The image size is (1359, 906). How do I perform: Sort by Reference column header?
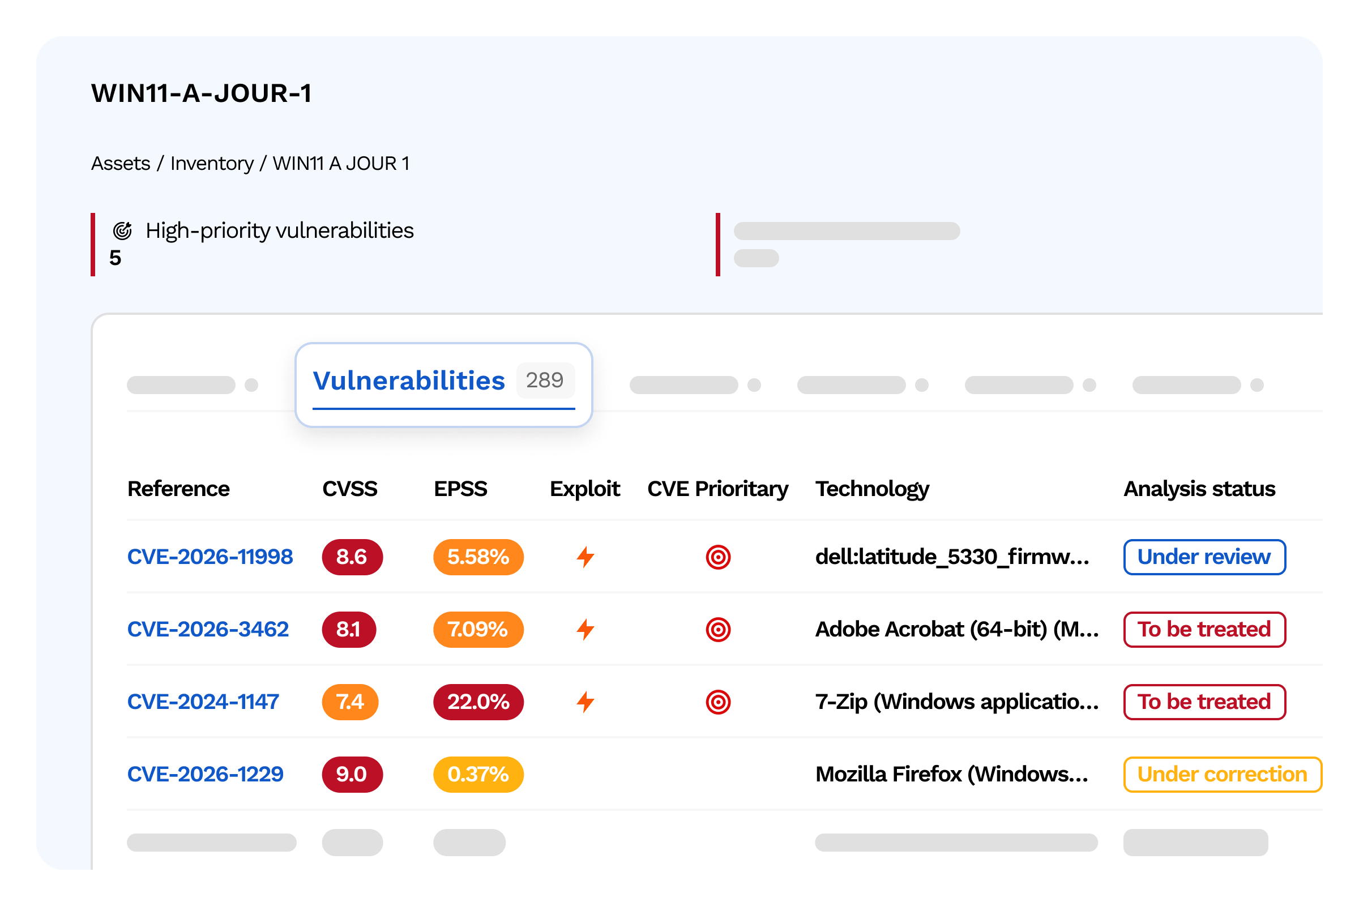click(178, 489)
